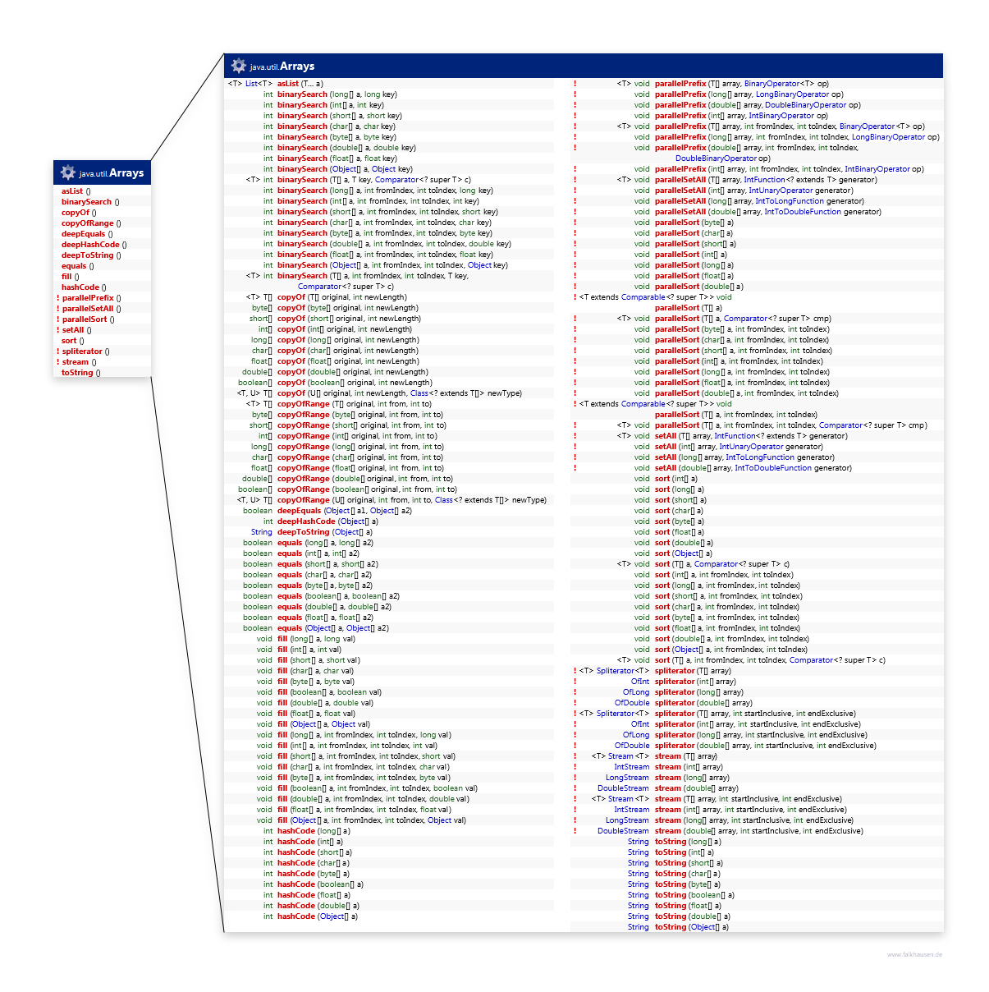Viewport: 989px width, 992px height.
Task: Click parallelSort (byte[] a) in detail panel
Action: point(694,223)
